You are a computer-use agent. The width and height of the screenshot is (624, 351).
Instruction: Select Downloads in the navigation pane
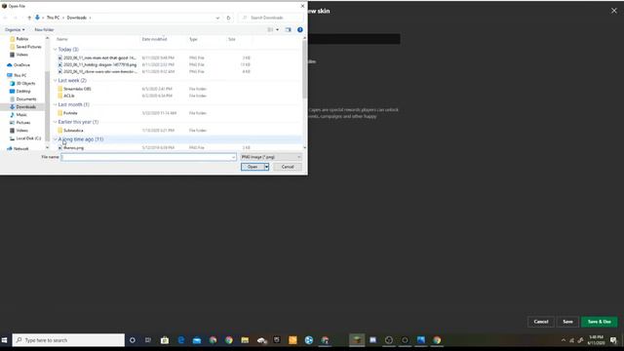tap(26, 106)
